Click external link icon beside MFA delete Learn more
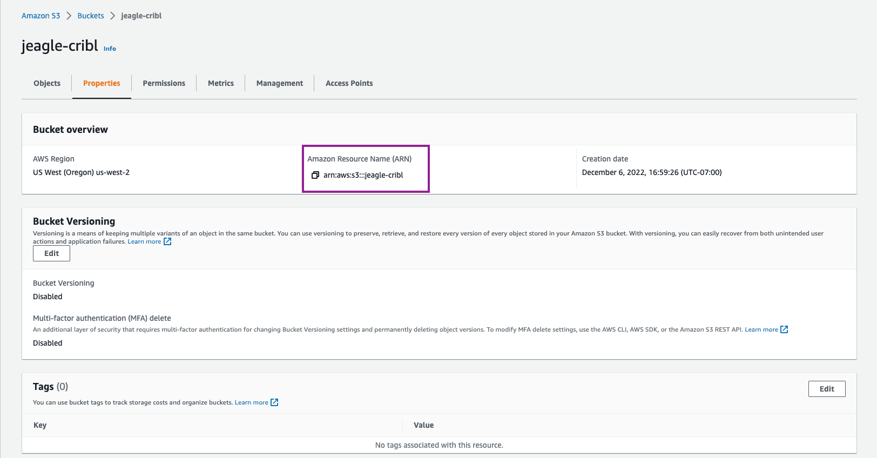Image resolution: width=877 pixels, height=458 pixels. coord(784,329)
